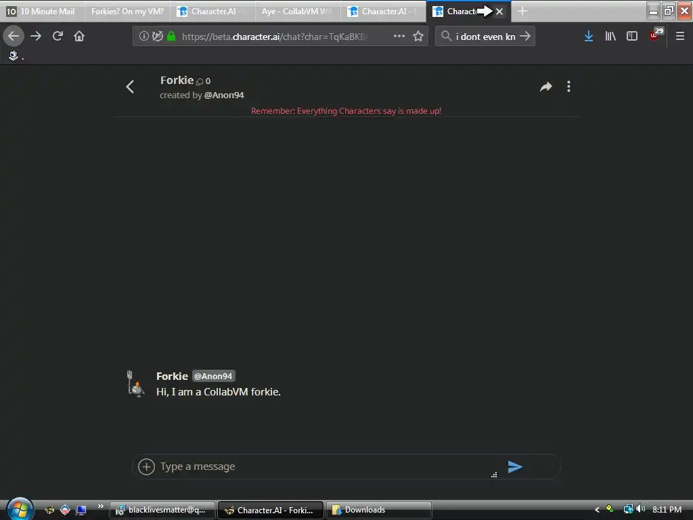The image size is (693, 520).
Task: Click the browser search box text
Action: (x=486, y=37)
